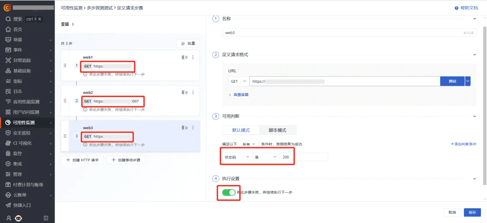Toggle continue-on-failure switch in execution settings
487x223 pixels.
pos(229,192)
